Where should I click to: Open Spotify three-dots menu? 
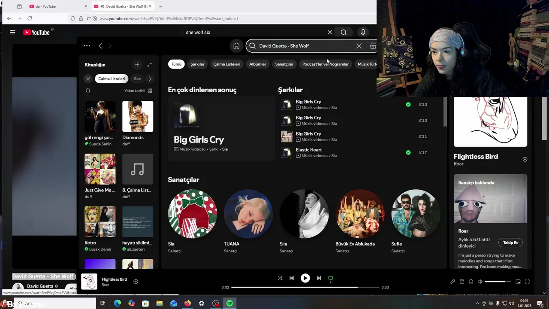click(x=87, y=46)
